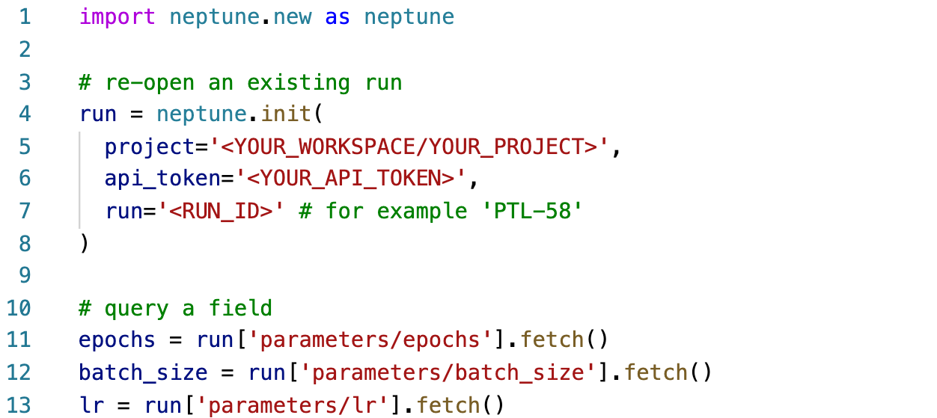
Task: Click line number 11 in the gutter
Action: point(19,339)
